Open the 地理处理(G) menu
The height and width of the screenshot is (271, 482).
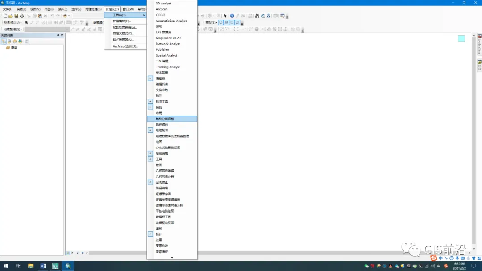[x=93, y=9]
